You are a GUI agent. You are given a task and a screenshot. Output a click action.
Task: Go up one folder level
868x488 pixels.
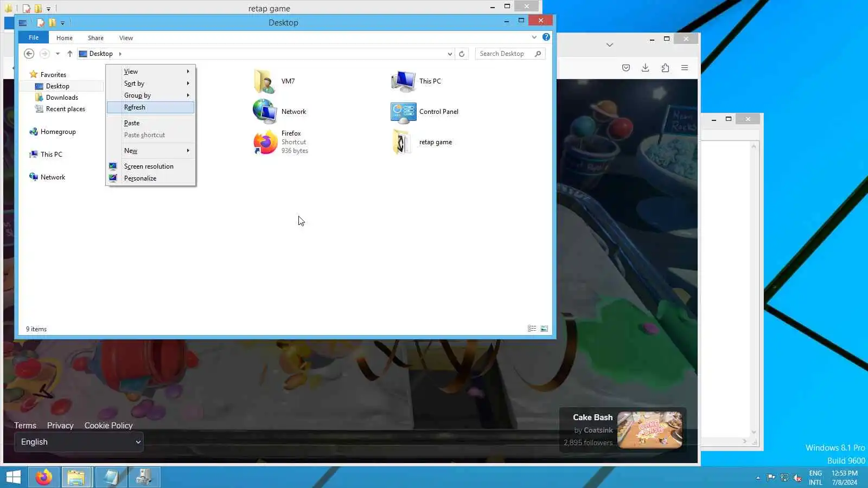[70, 54]
